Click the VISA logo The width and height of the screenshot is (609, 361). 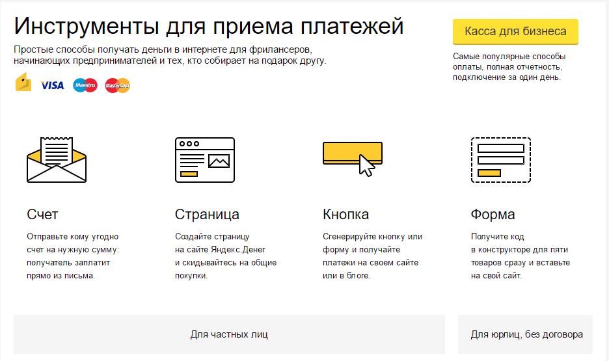tap(52, 85)
